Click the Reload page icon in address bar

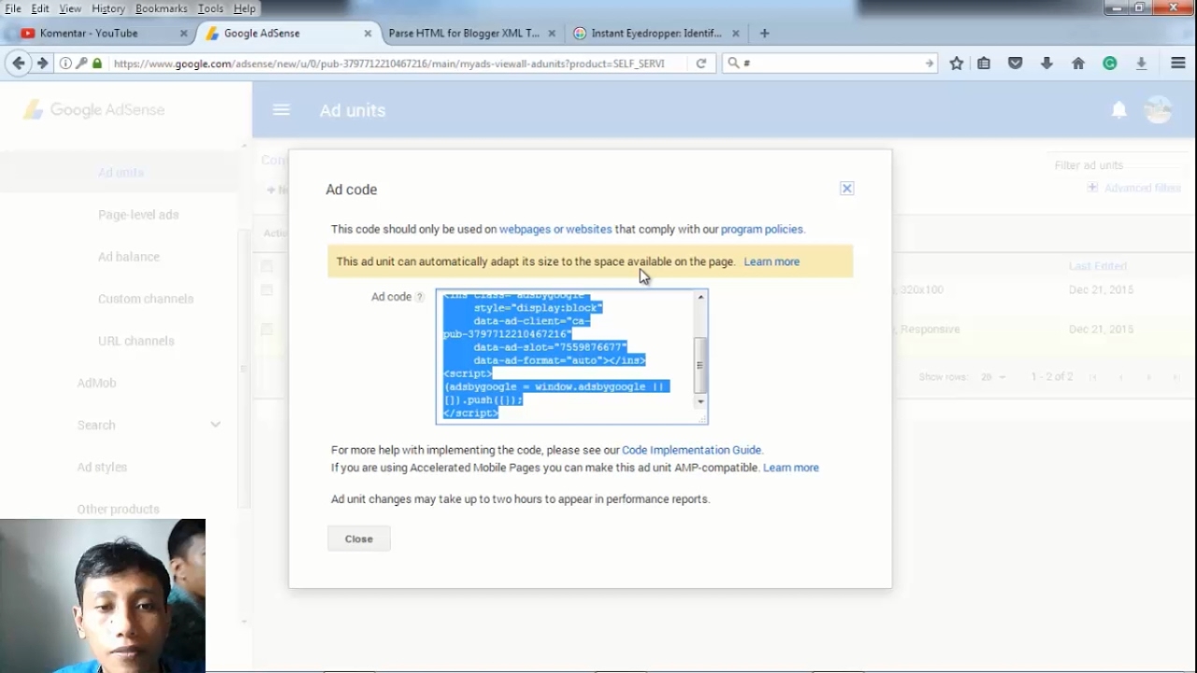point(700,64)
